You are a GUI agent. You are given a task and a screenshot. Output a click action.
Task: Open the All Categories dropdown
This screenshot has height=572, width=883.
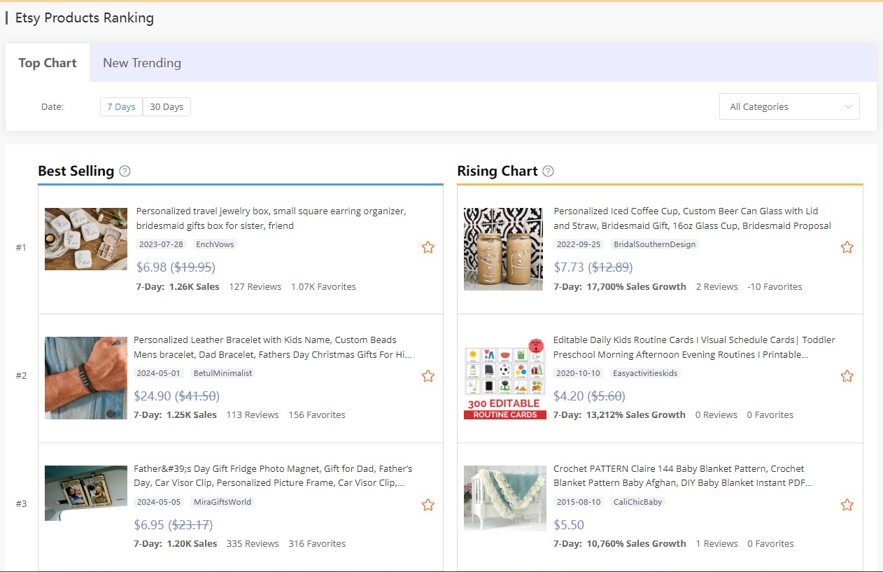pos(789,106)
